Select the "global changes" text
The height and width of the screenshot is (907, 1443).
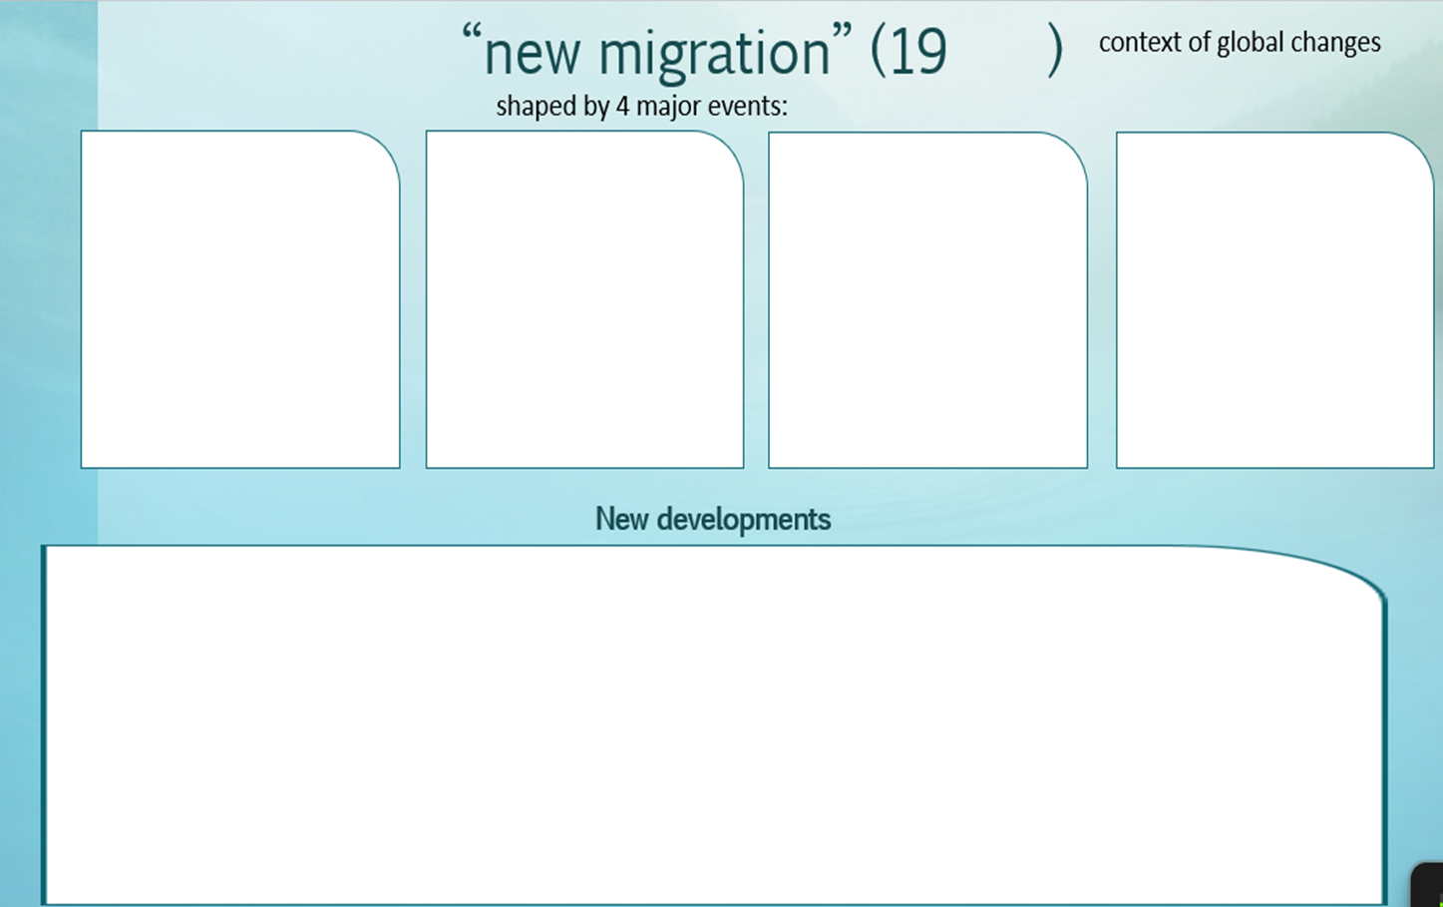[1298, 43]
